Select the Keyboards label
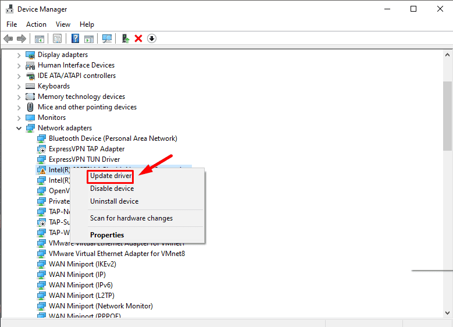 coord(53,86)
